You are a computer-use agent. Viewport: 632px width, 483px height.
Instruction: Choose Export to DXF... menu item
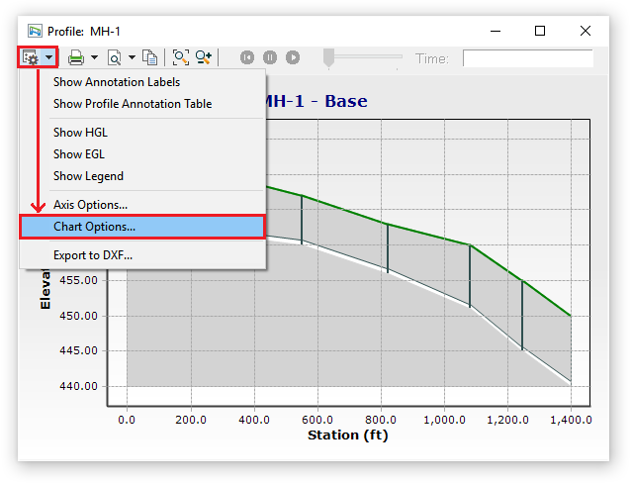(x=93, y=255)
